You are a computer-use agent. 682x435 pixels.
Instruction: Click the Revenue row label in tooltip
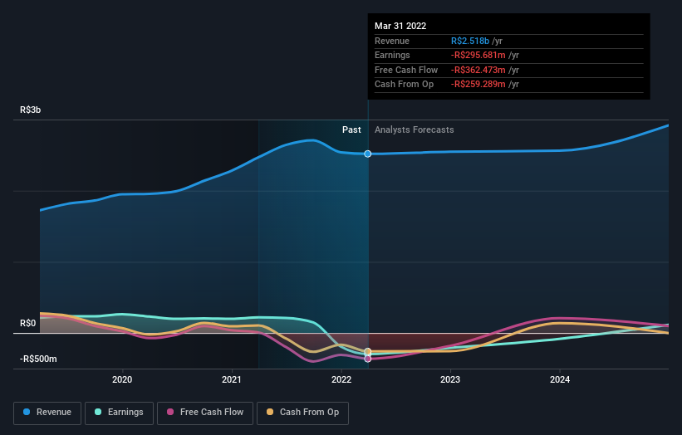[392, 41]
